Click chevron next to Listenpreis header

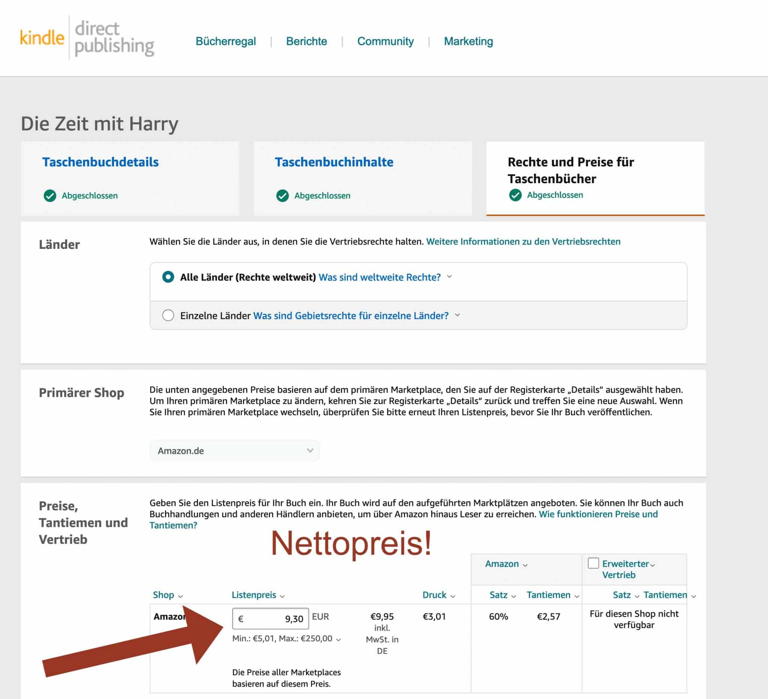pos(282,596)
